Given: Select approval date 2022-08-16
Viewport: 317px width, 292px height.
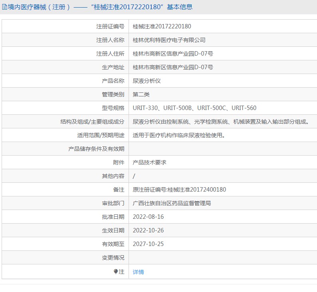Looking at the screenshot, I should (148, 217).
